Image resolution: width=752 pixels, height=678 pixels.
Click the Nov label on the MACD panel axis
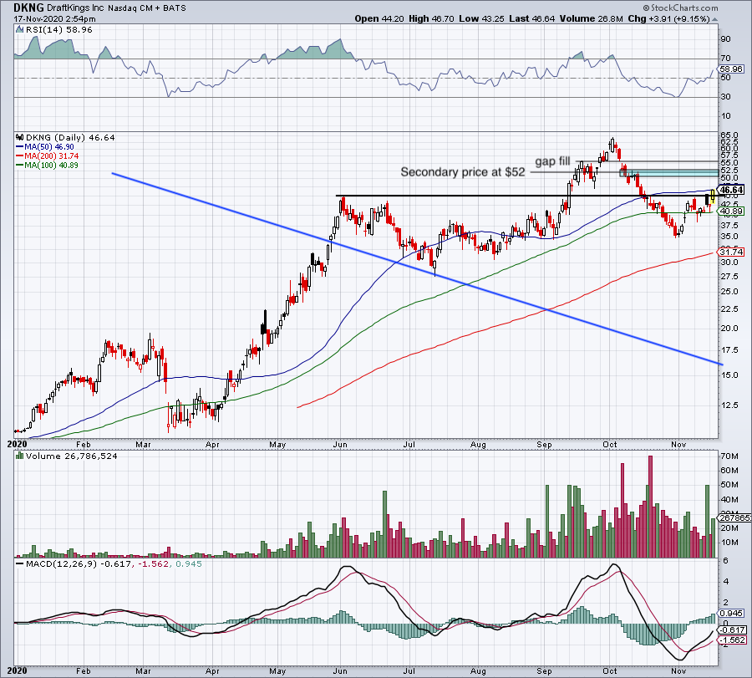tap(678, 670)
